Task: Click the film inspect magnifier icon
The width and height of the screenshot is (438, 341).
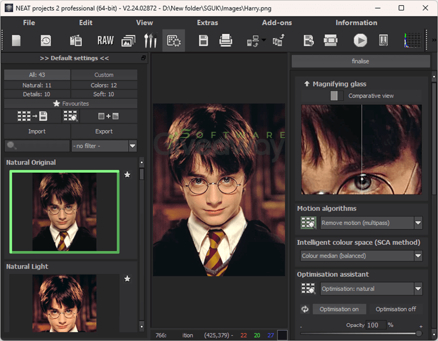Action: tap(383, 41)
